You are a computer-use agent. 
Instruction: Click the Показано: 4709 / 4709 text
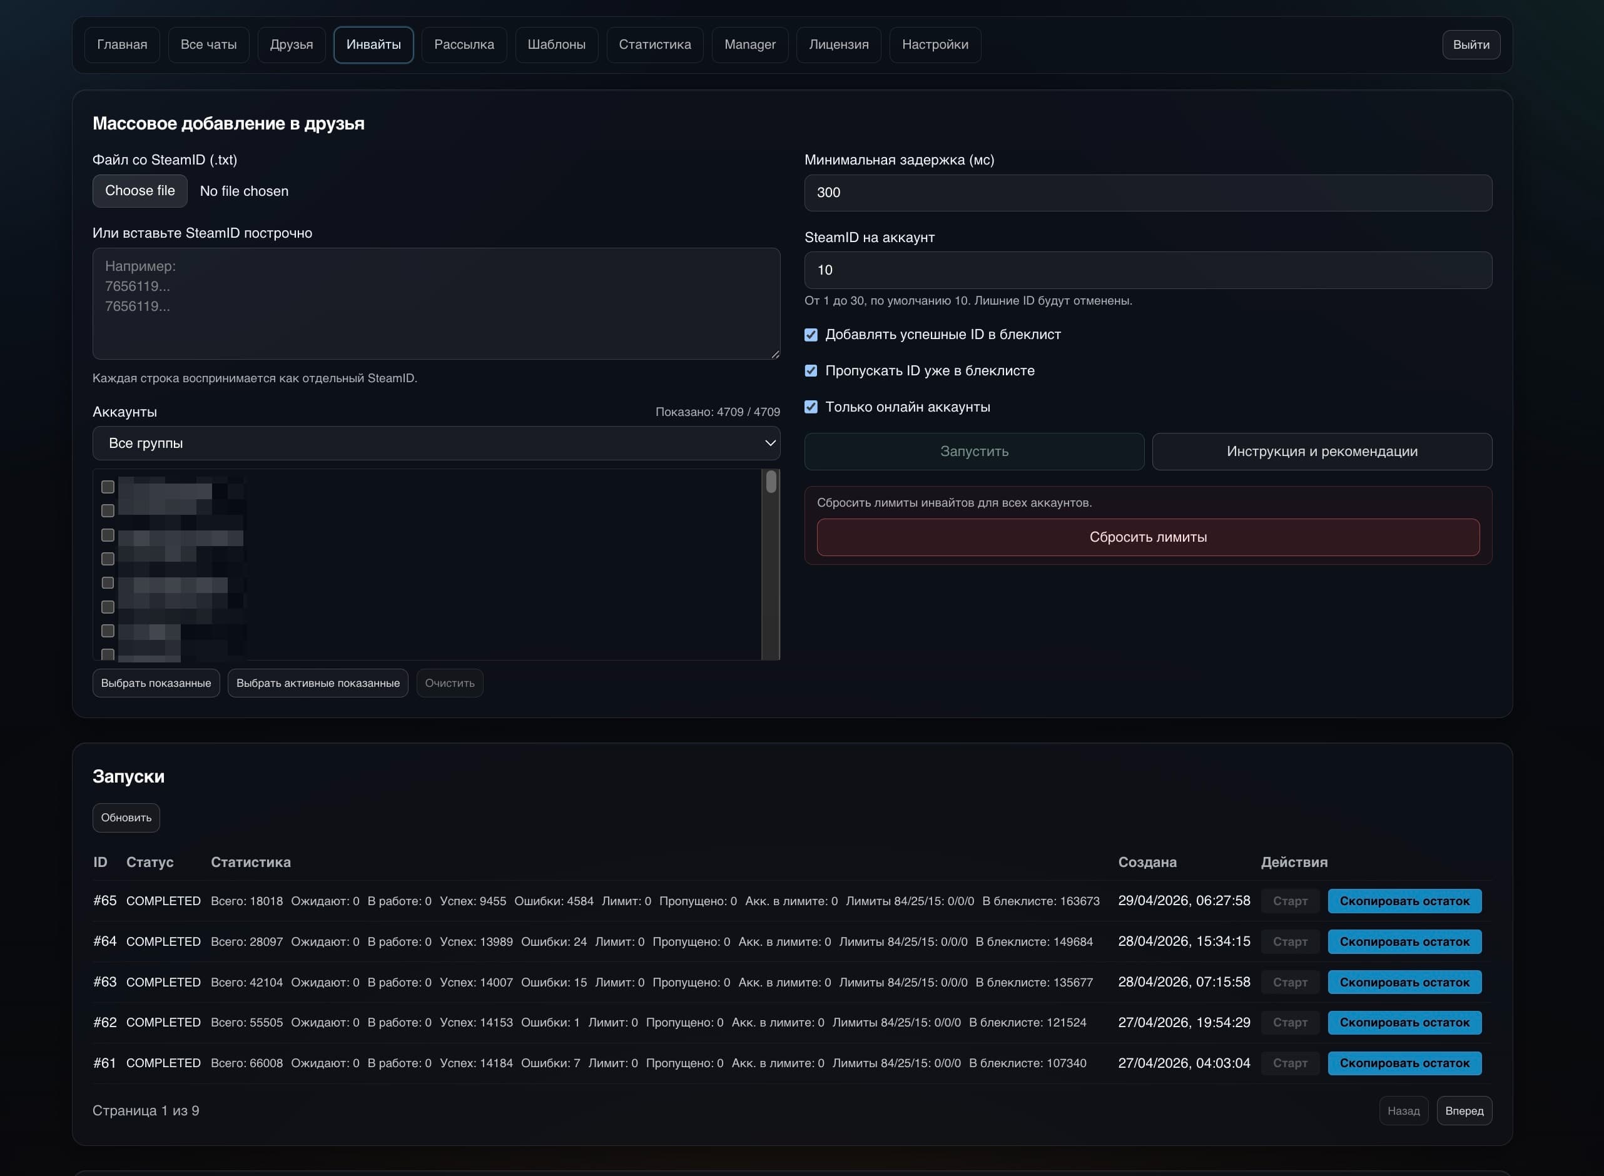[718, 412]
